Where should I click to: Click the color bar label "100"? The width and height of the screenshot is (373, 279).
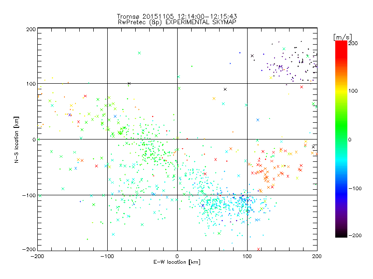tap(353, 91)
